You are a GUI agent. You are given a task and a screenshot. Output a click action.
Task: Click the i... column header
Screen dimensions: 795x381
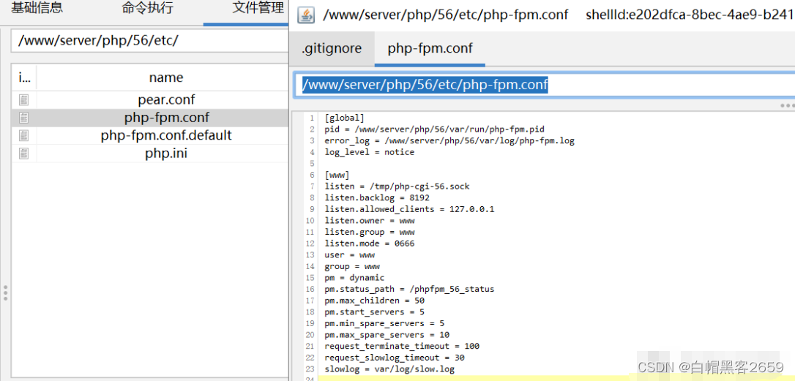(x=24, y=78)
